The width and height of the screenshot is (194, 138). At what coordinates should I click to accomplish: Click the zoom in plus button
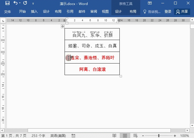(x=175, y=136)
